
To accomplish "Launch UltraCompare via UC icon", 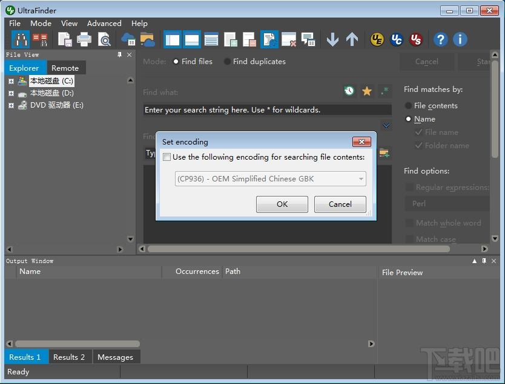I will point(397,39).
